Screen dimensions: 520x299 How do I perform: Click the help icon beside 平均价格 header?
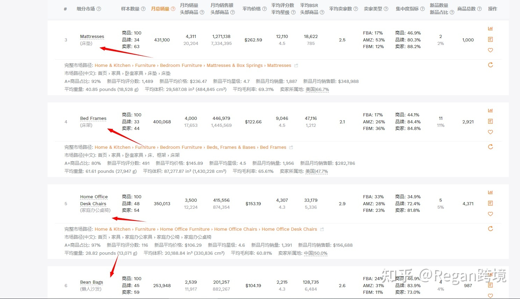pyautogui.click(x=265, y=9)
